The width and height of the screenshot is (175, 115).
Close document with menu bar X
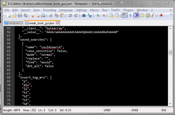(170, 10)
